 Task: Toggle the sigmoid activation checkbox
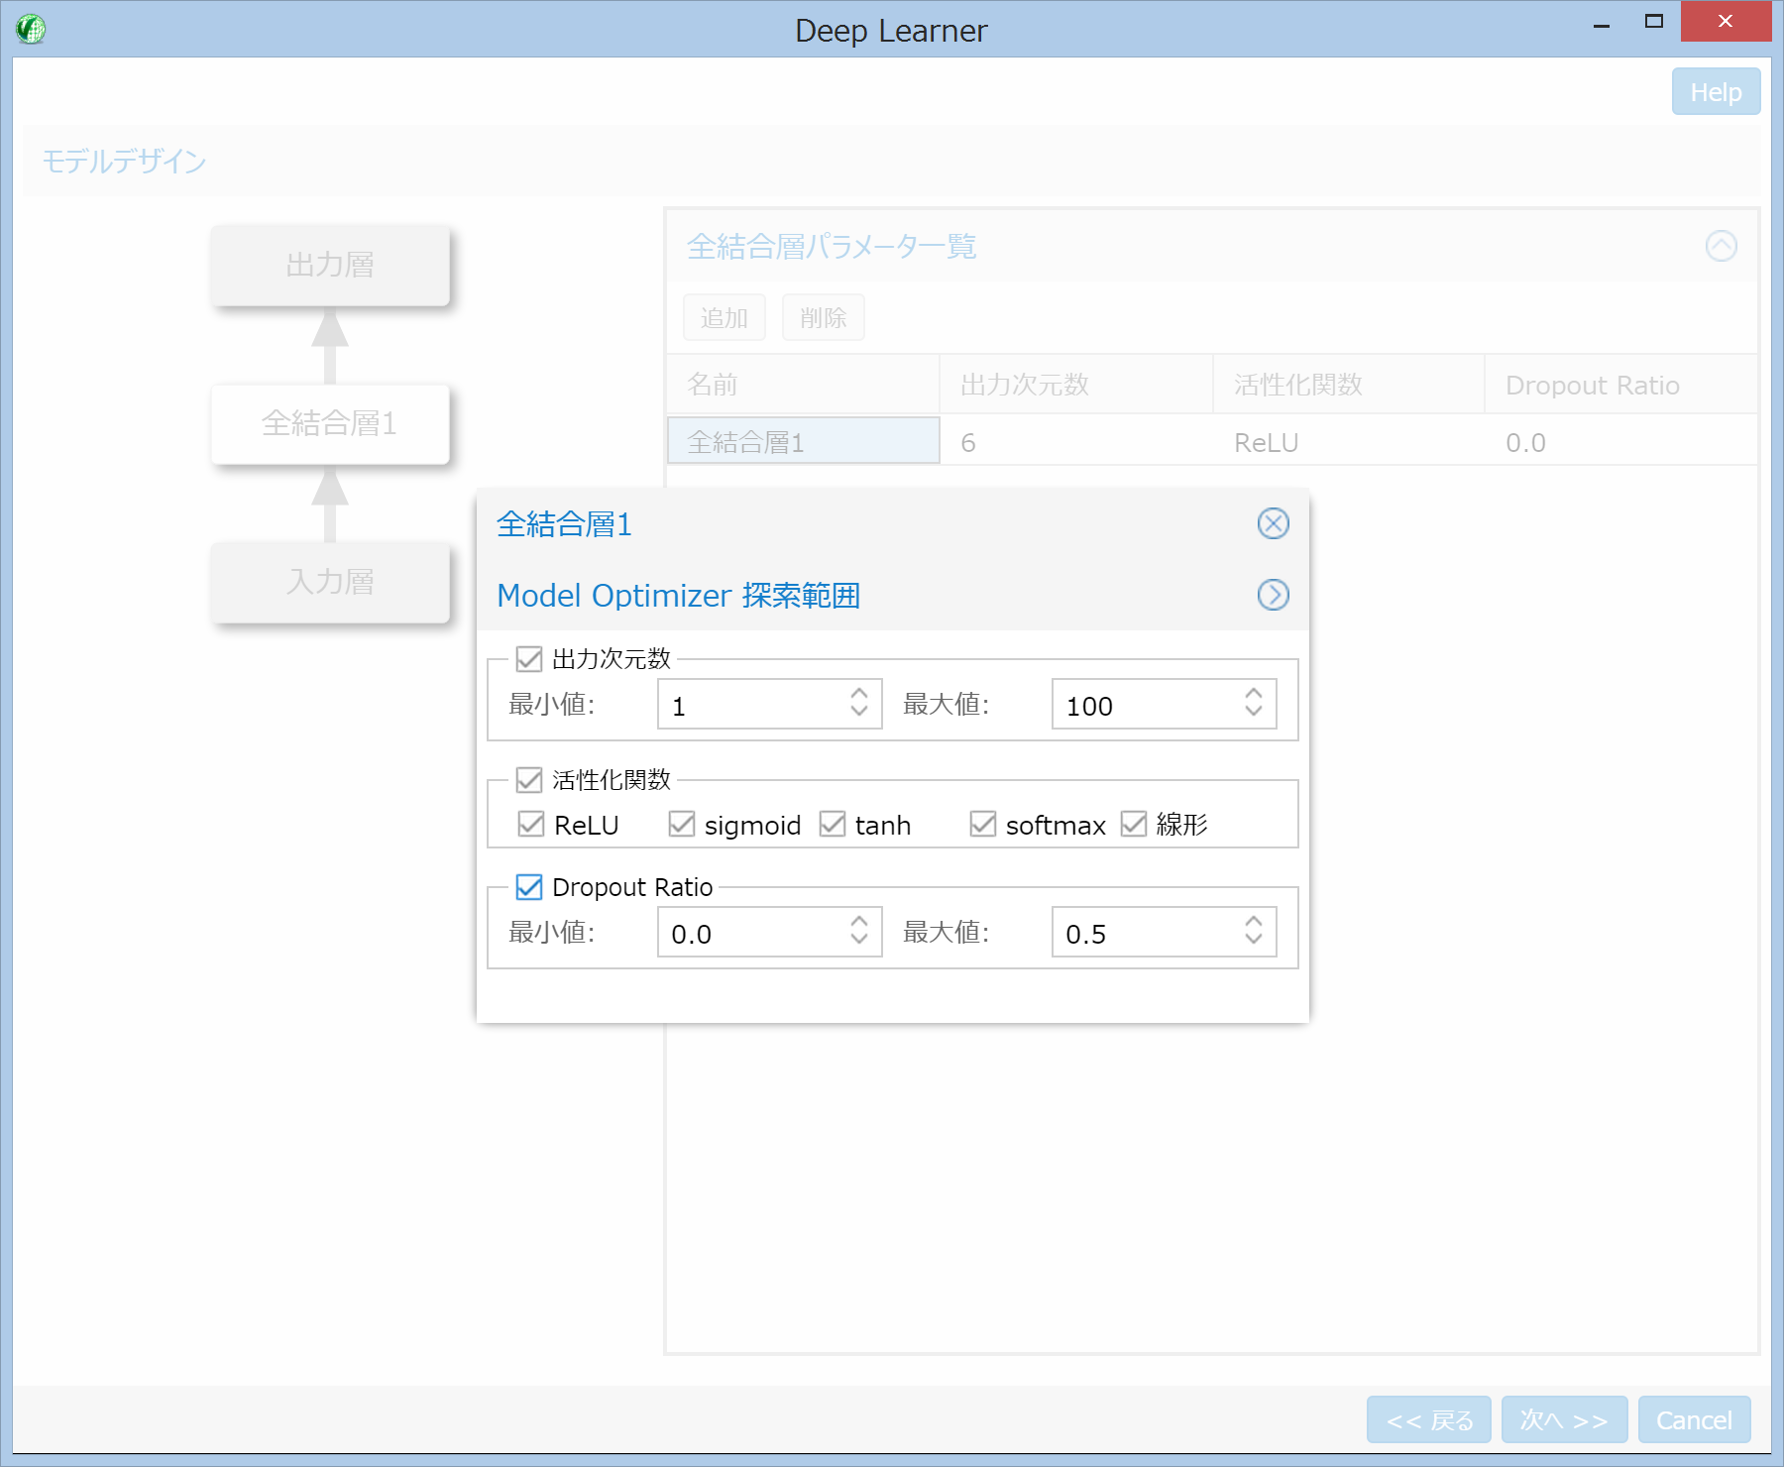[682, 825]
